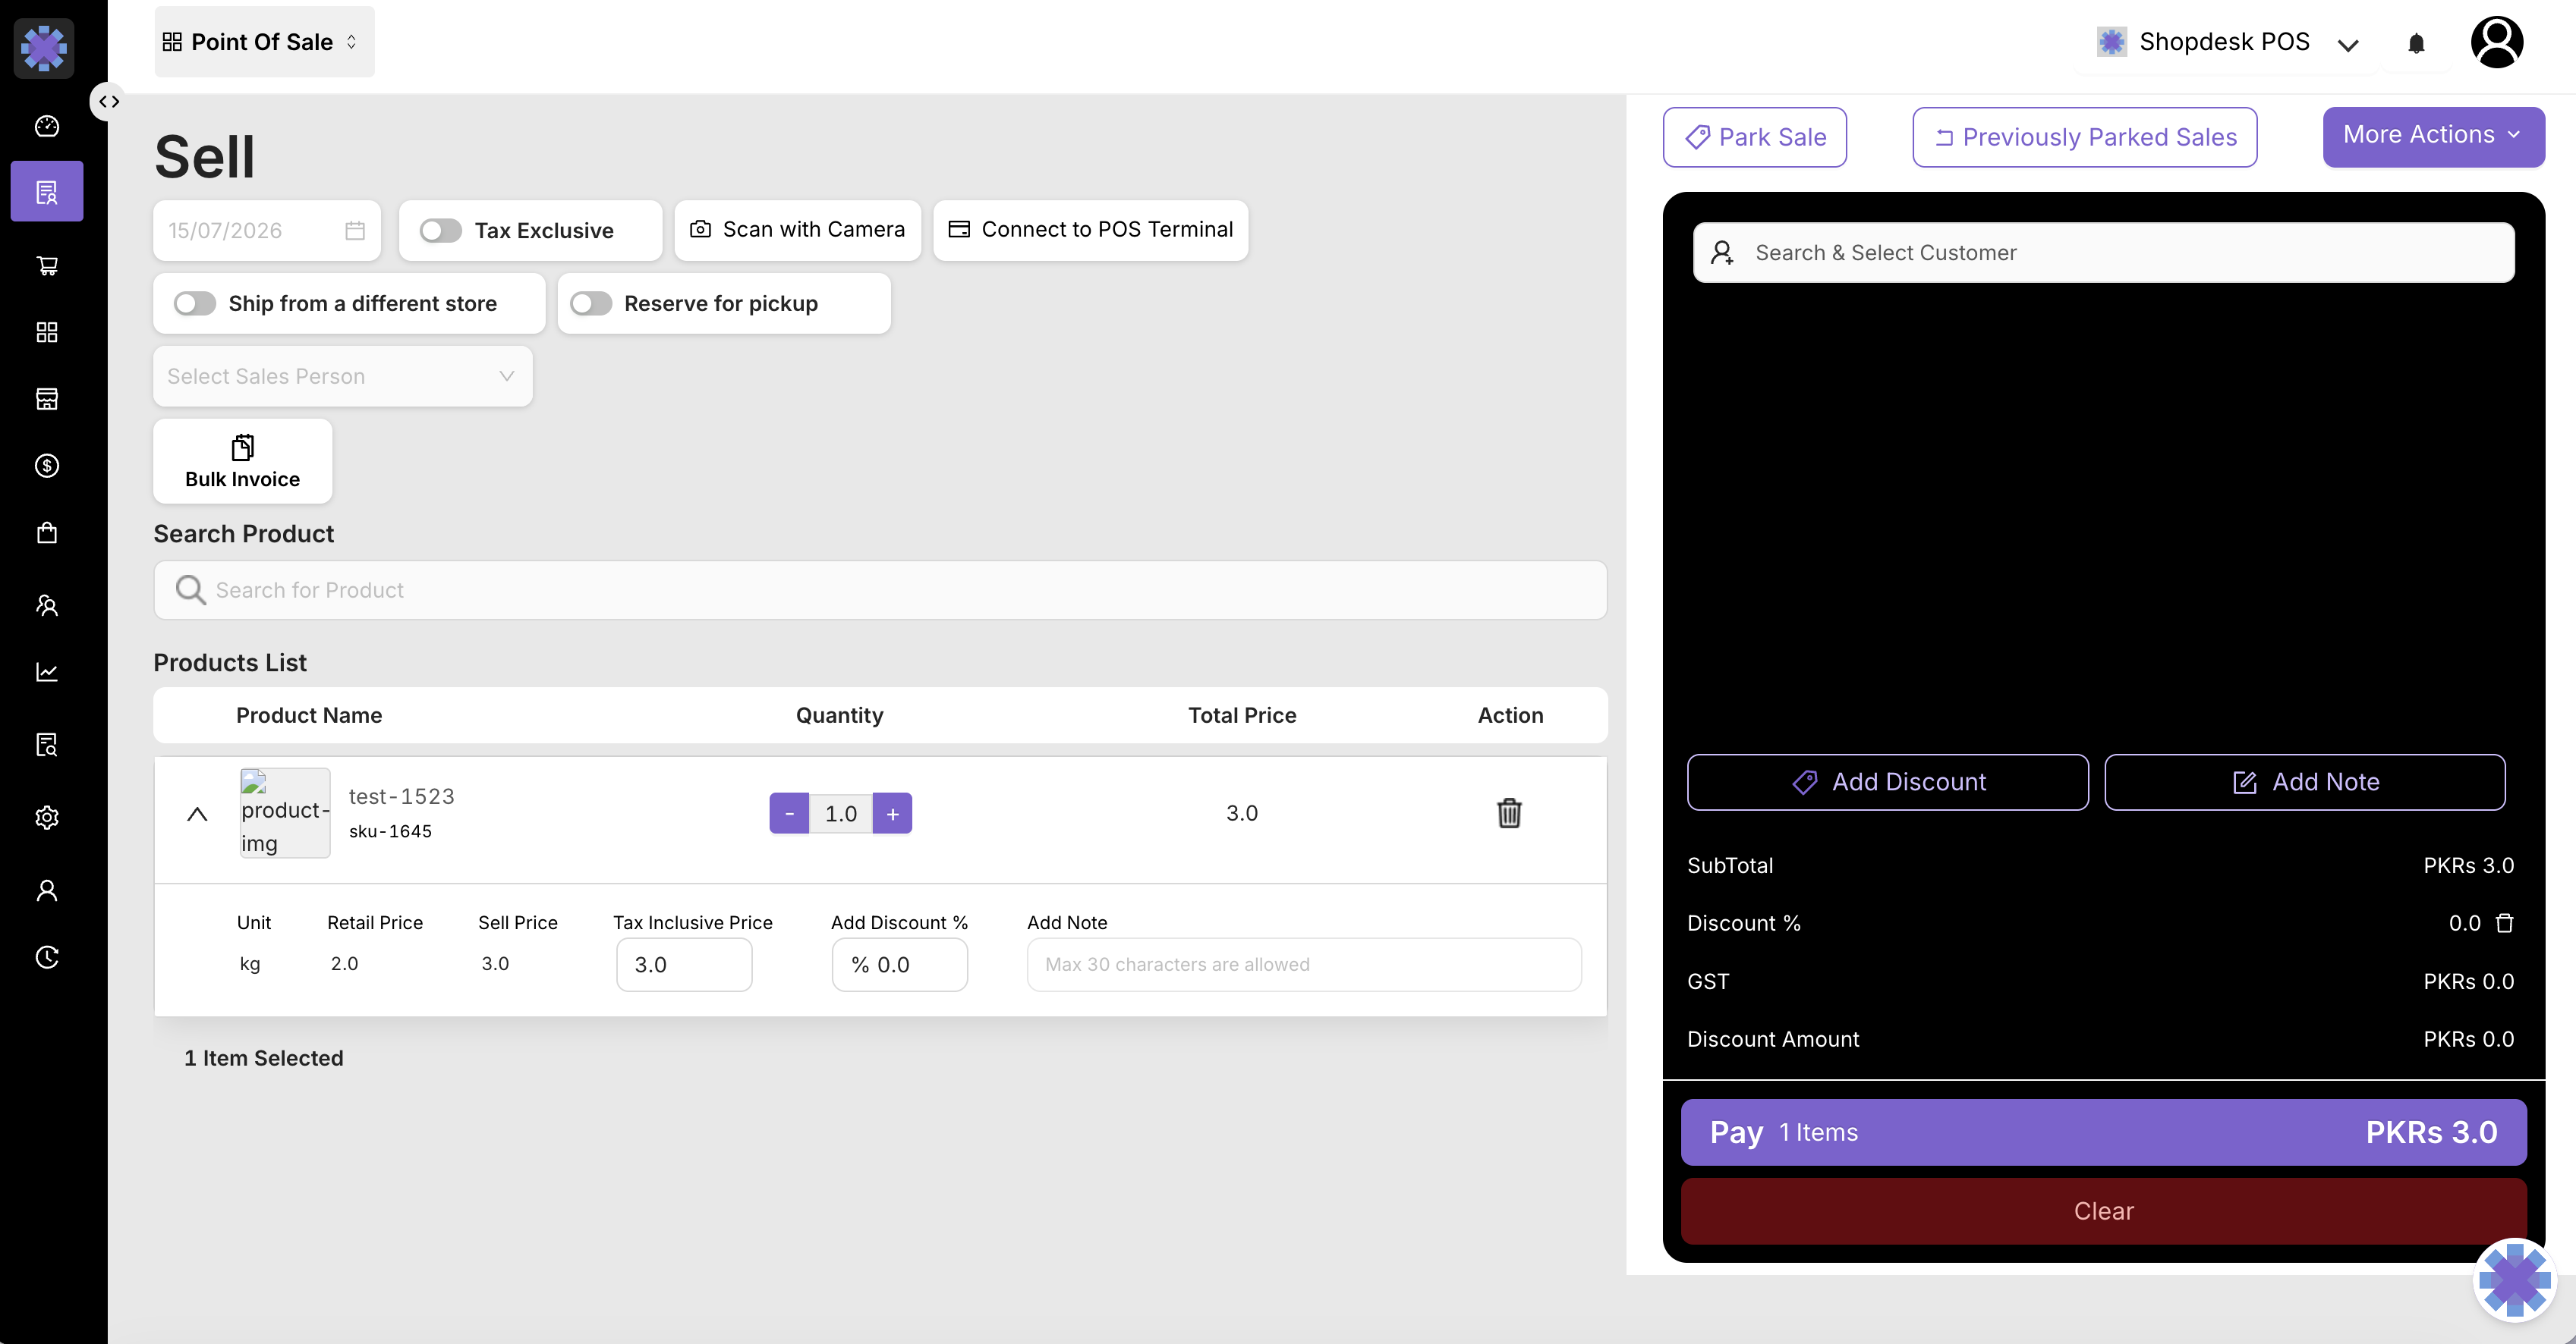
Task: Open the dashboard gauge icon in sidebar
Action: (47, 126)
